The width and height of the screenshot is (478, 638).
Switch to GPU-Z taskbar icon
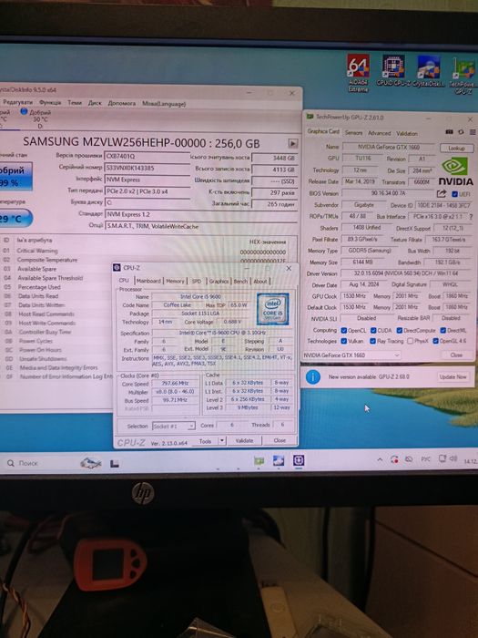click(259, 460)
